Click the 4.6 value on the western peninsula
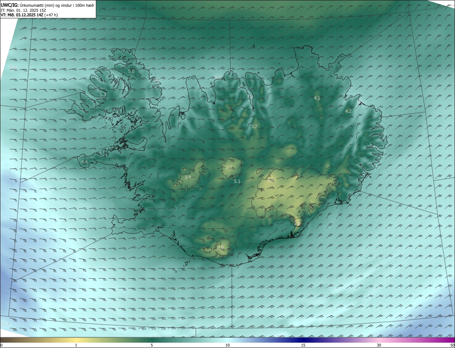 coord(85,162)
